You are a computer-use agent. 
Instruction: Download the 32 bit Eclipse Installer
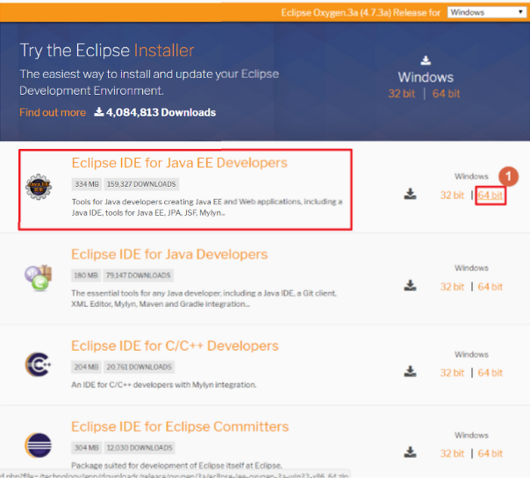(402, 94)
